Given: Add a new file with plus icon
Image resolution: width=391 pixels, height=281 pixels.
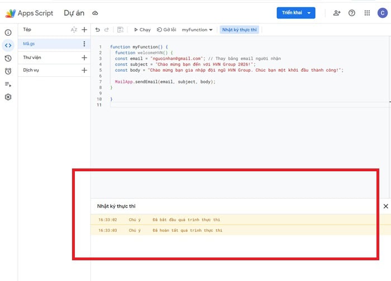Looking at the screenshot, I should point(84,30).
